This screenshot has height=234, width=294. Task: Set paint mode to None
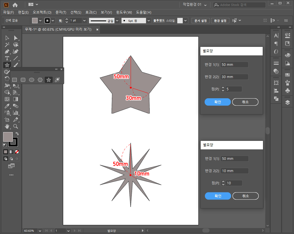tap(17, 152)
